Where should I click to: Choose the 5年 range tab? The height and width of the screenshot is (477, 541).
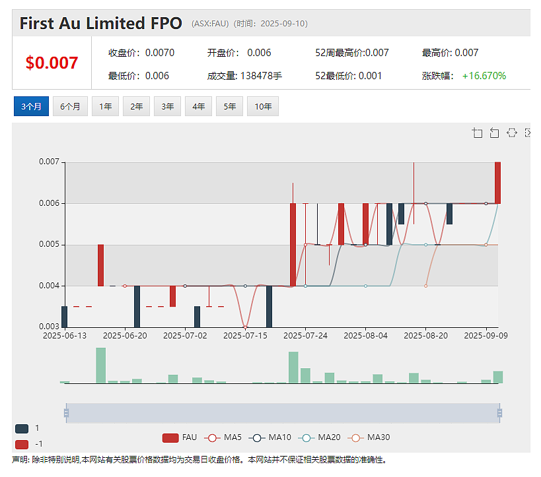(x=229, y=106)
